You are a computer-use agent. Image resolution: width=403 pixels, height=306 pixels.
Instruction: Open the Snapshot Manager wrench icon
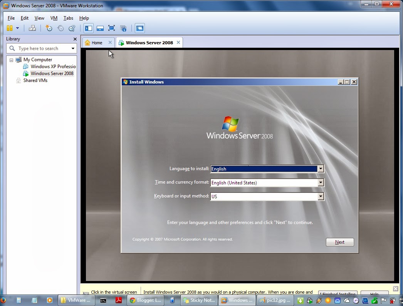72,28
